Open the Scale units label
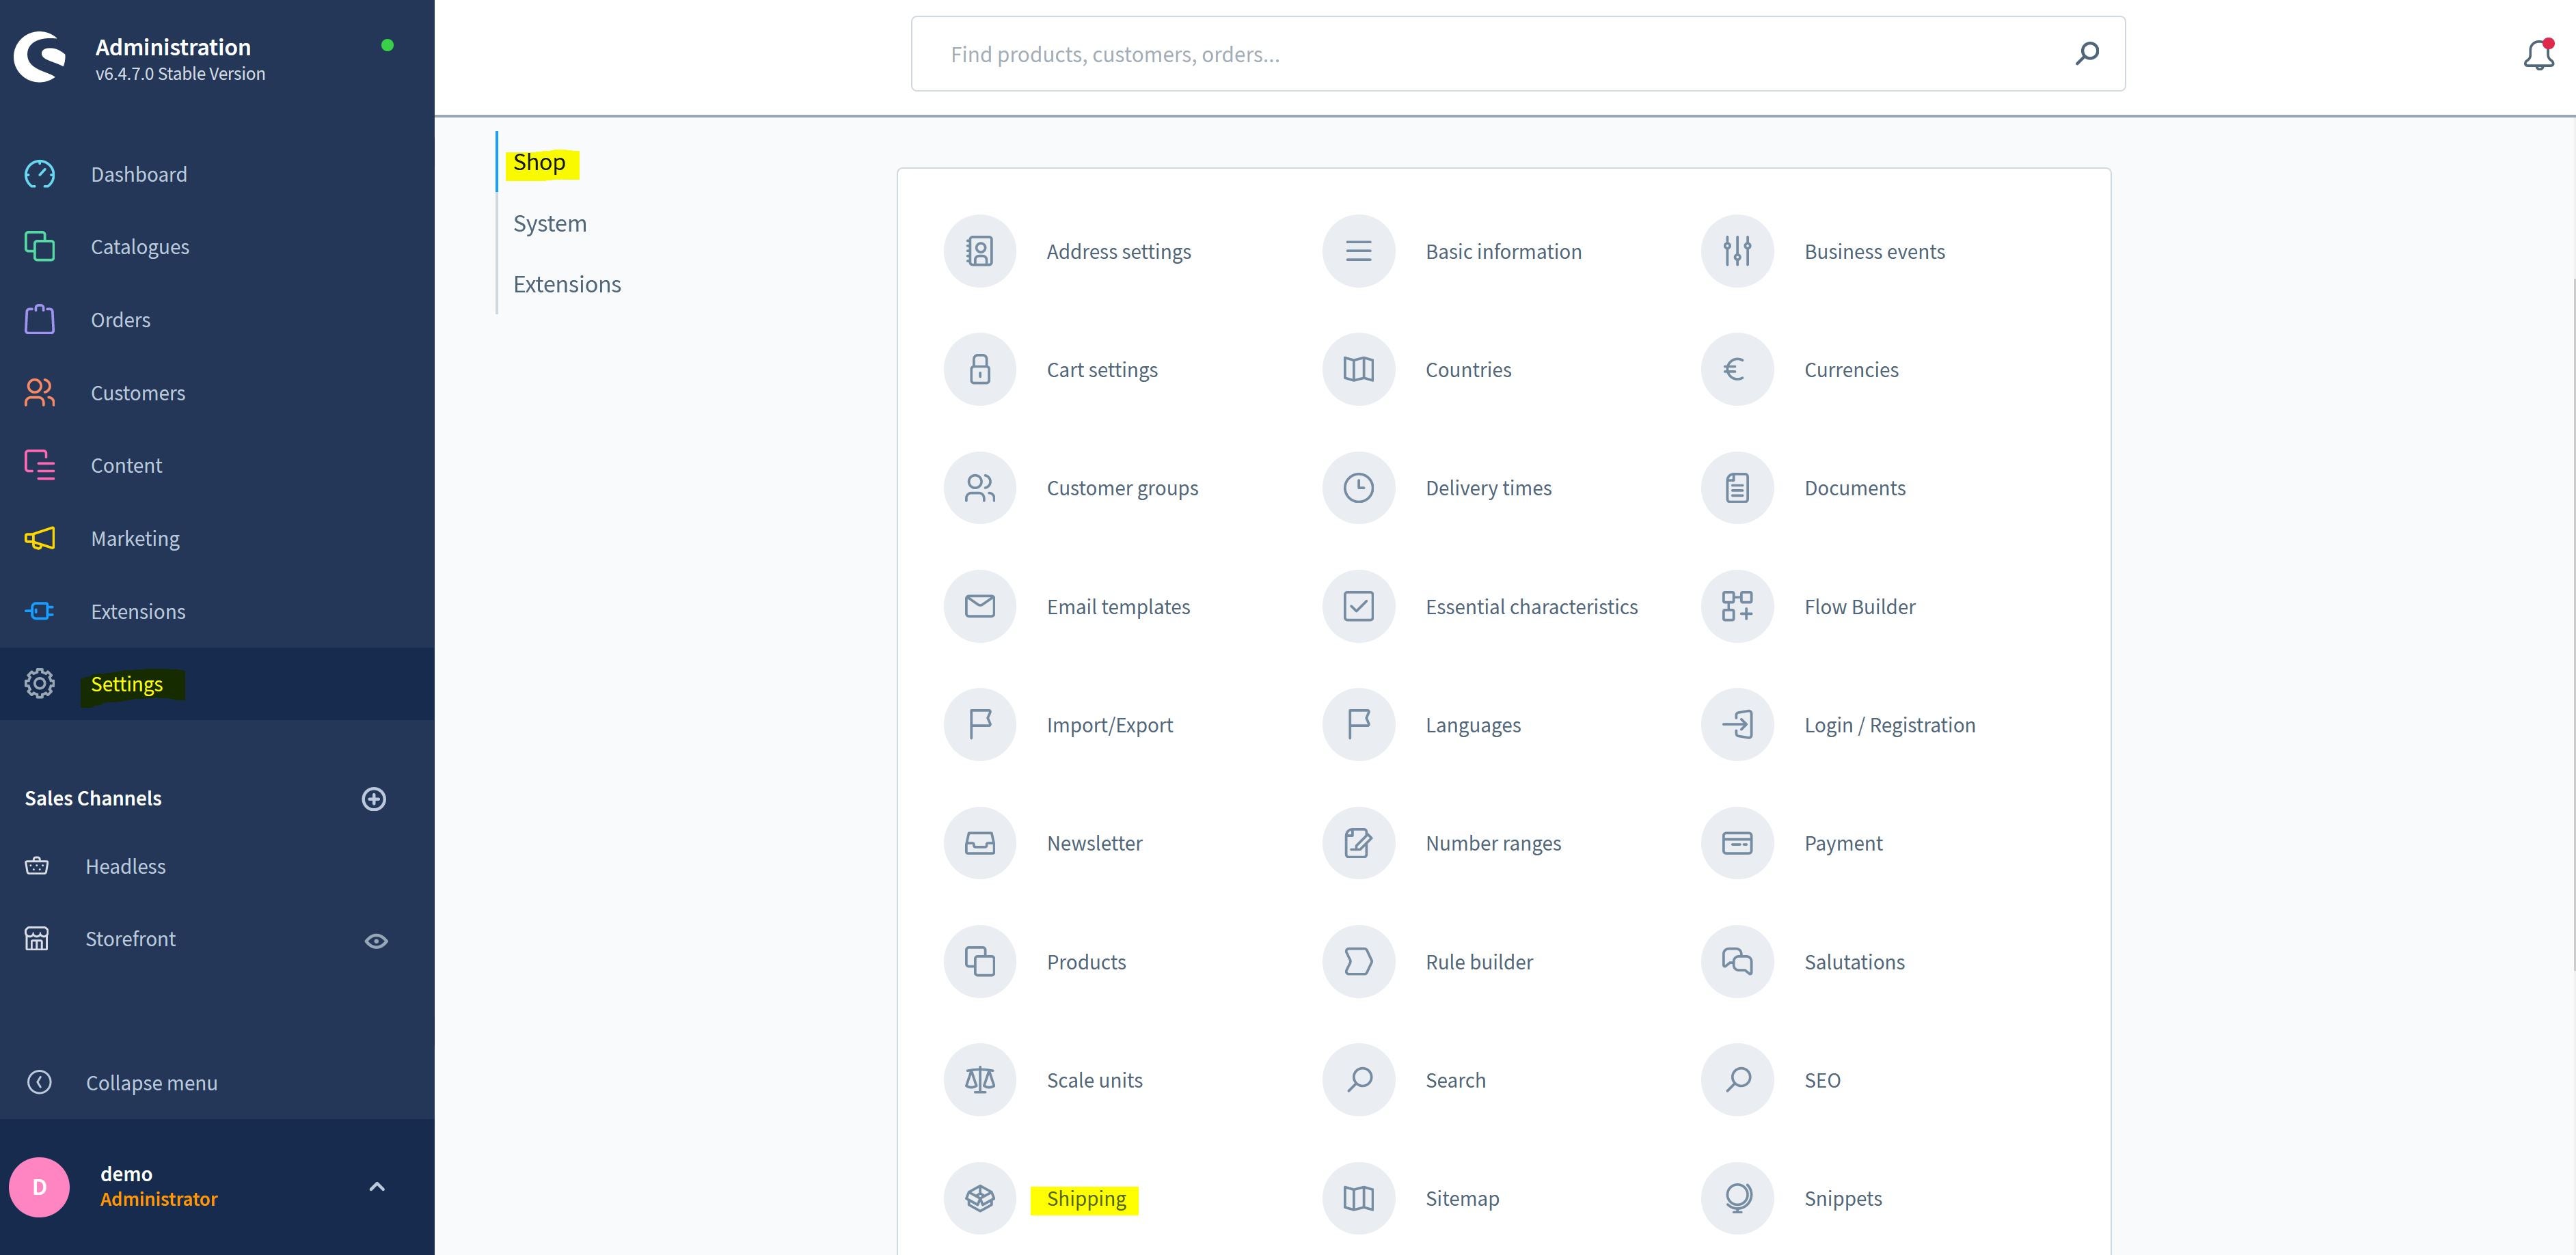Screen dimensions: 2576x1255 pos(1094,1080)
